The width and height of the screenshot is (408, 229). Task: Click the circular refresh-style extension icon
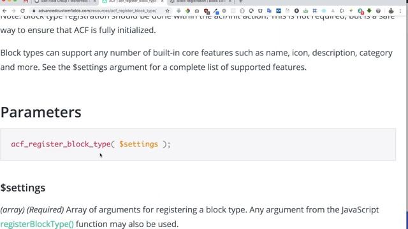(251, 11)
